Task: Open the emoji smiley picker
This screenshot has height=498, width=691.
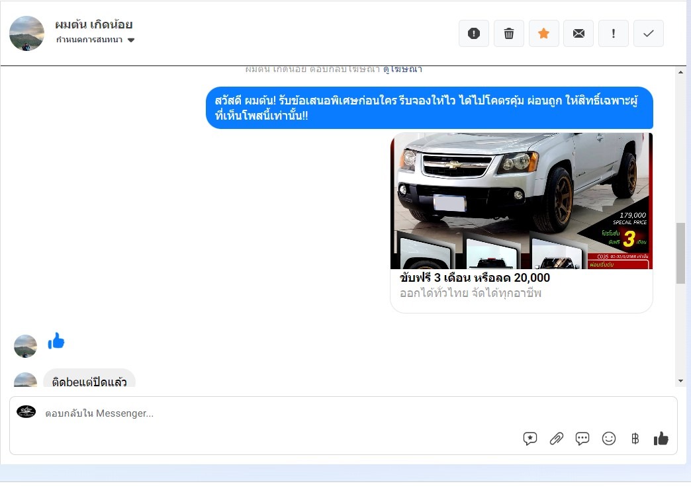Action: pos(609,438)
